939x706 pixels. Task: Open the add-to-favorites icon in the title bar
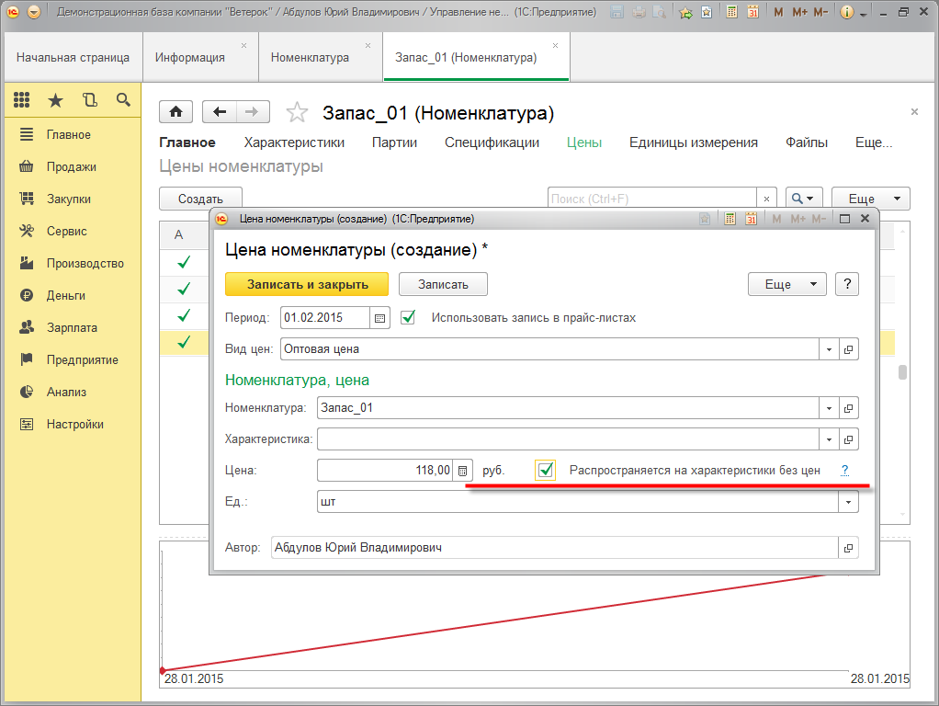(685, 12)
